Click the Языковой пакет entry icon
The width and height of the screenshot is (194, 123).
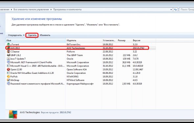click(8, 84)
